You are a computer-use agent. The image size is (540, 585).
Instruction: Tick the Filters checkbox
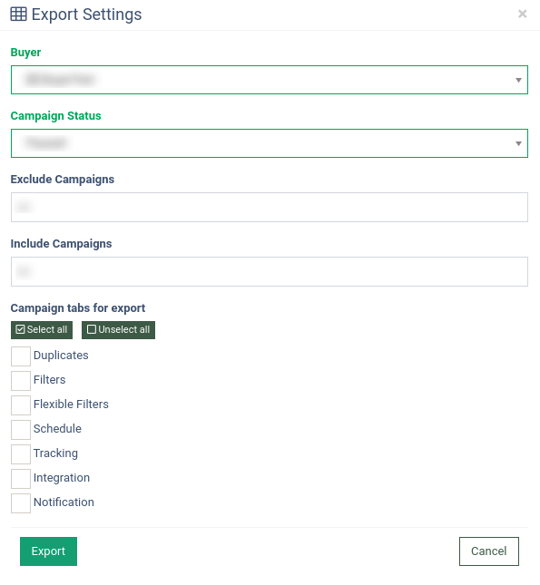21,381
